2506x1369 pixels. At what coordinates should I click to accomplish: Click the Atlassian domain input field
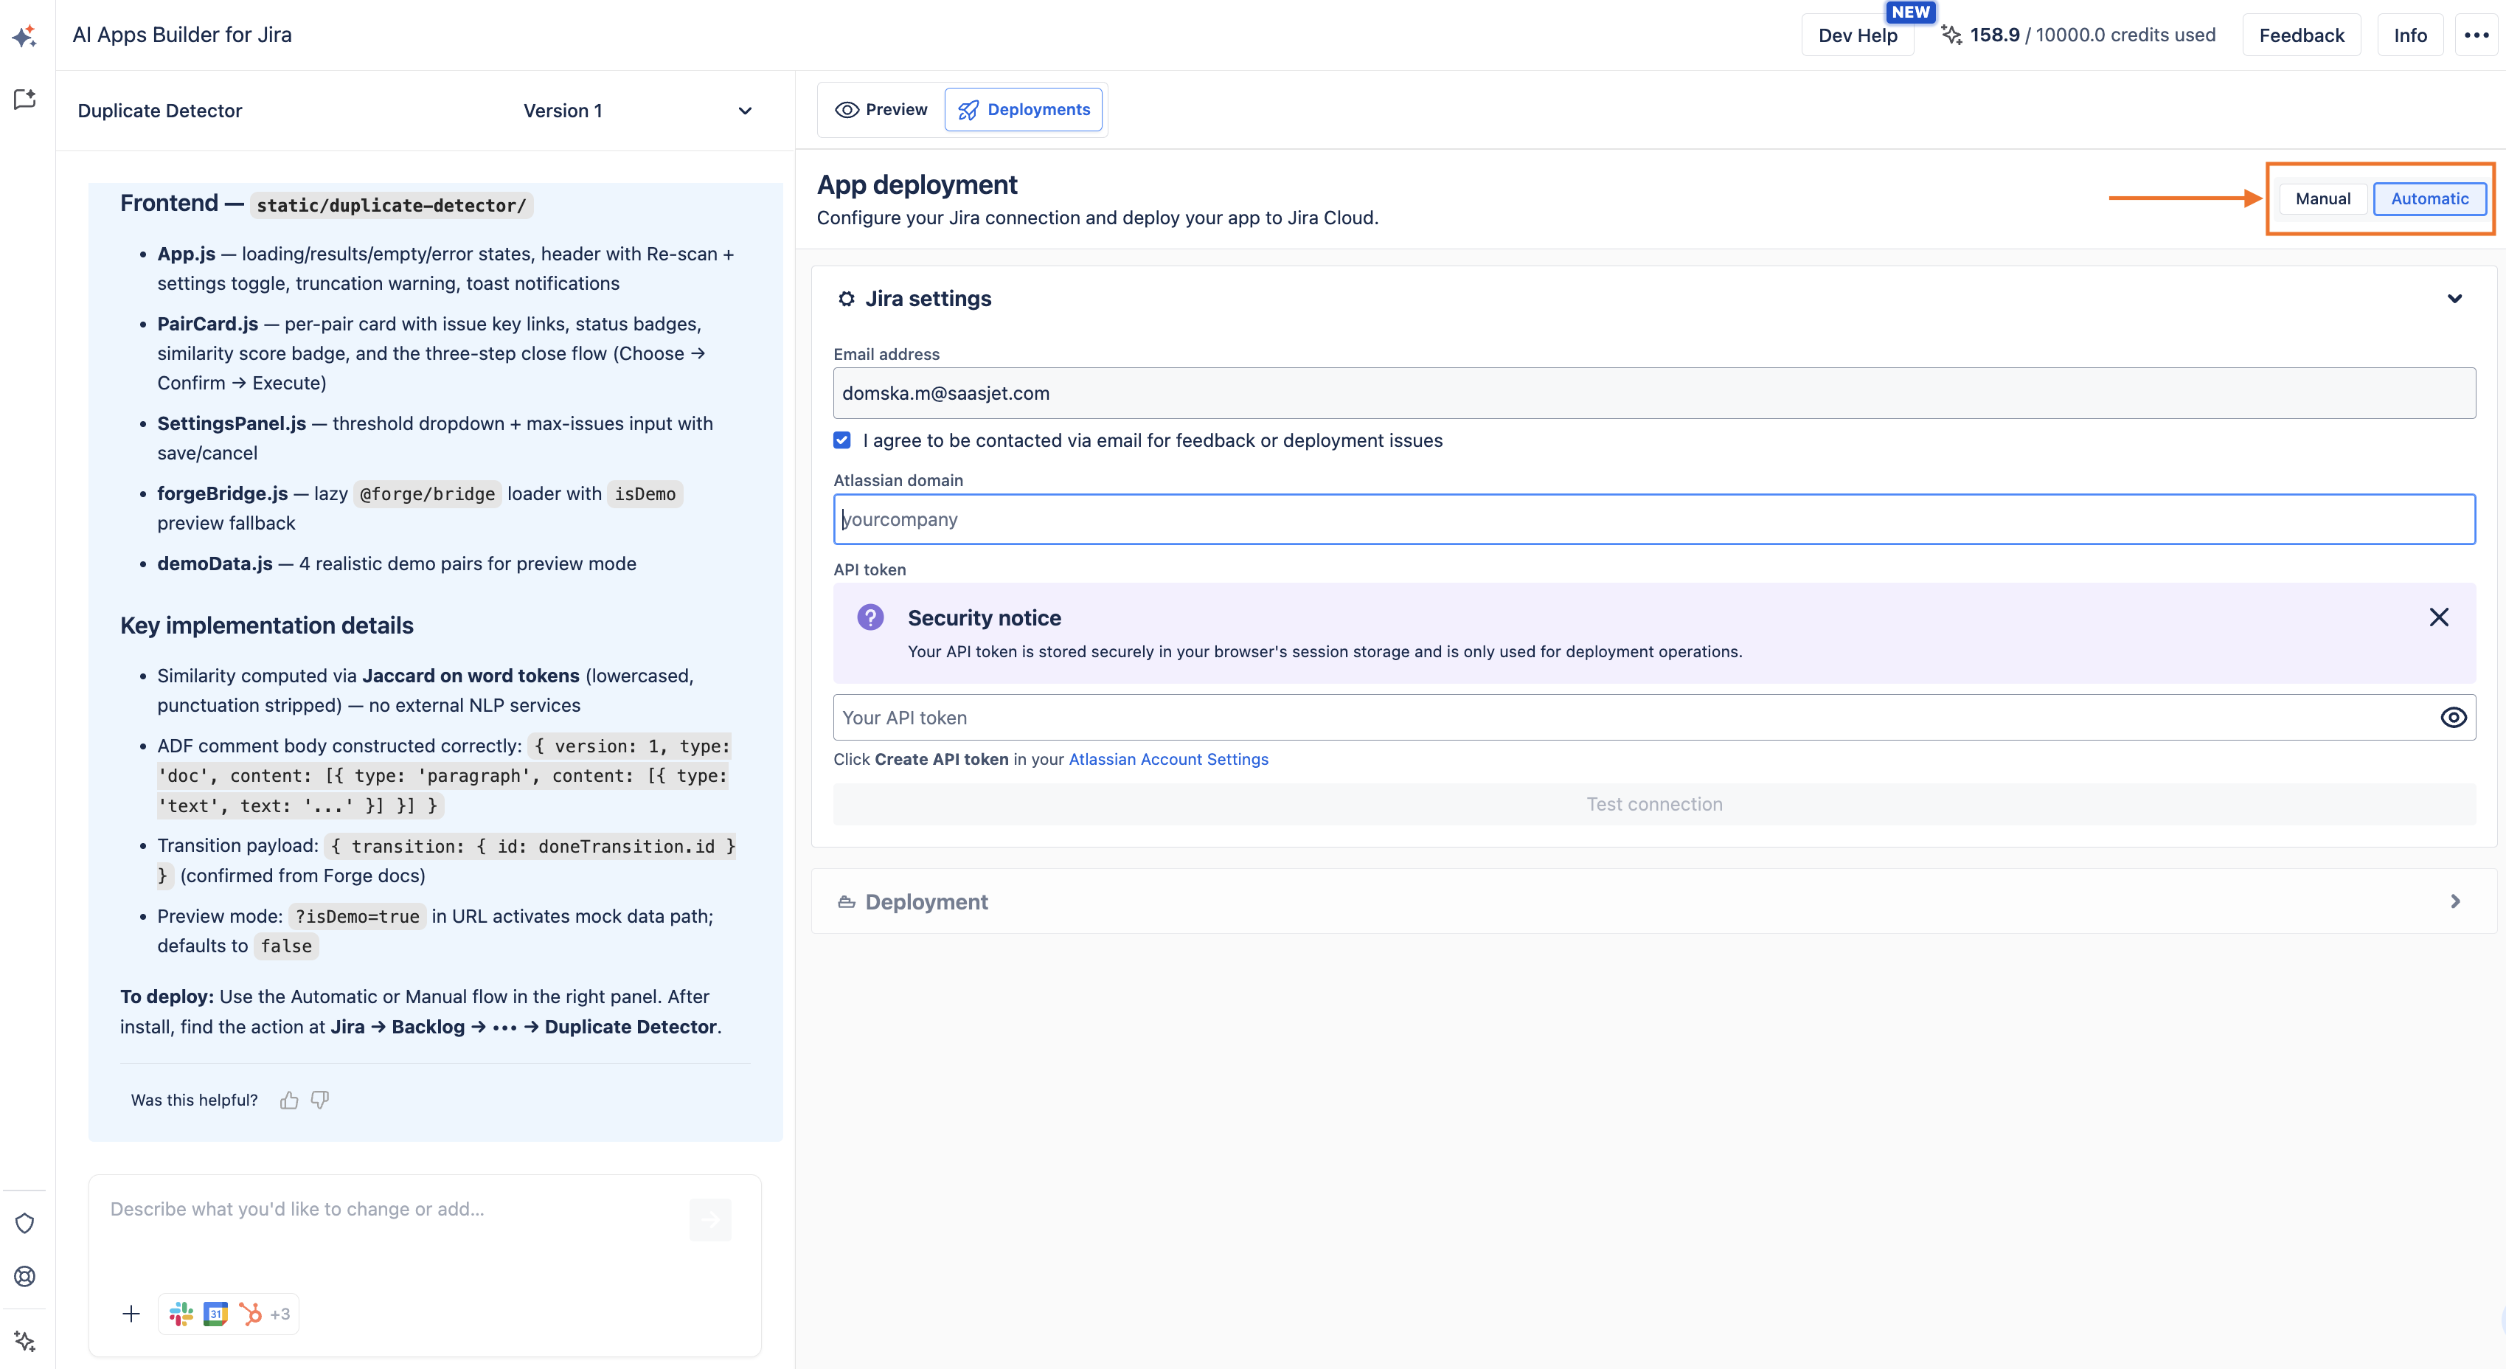pyautogui.click(x=1653, y=519)
